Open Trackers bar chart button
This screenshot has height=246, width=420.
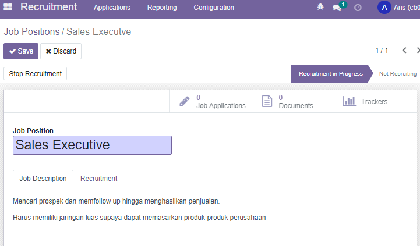(375, 102)
